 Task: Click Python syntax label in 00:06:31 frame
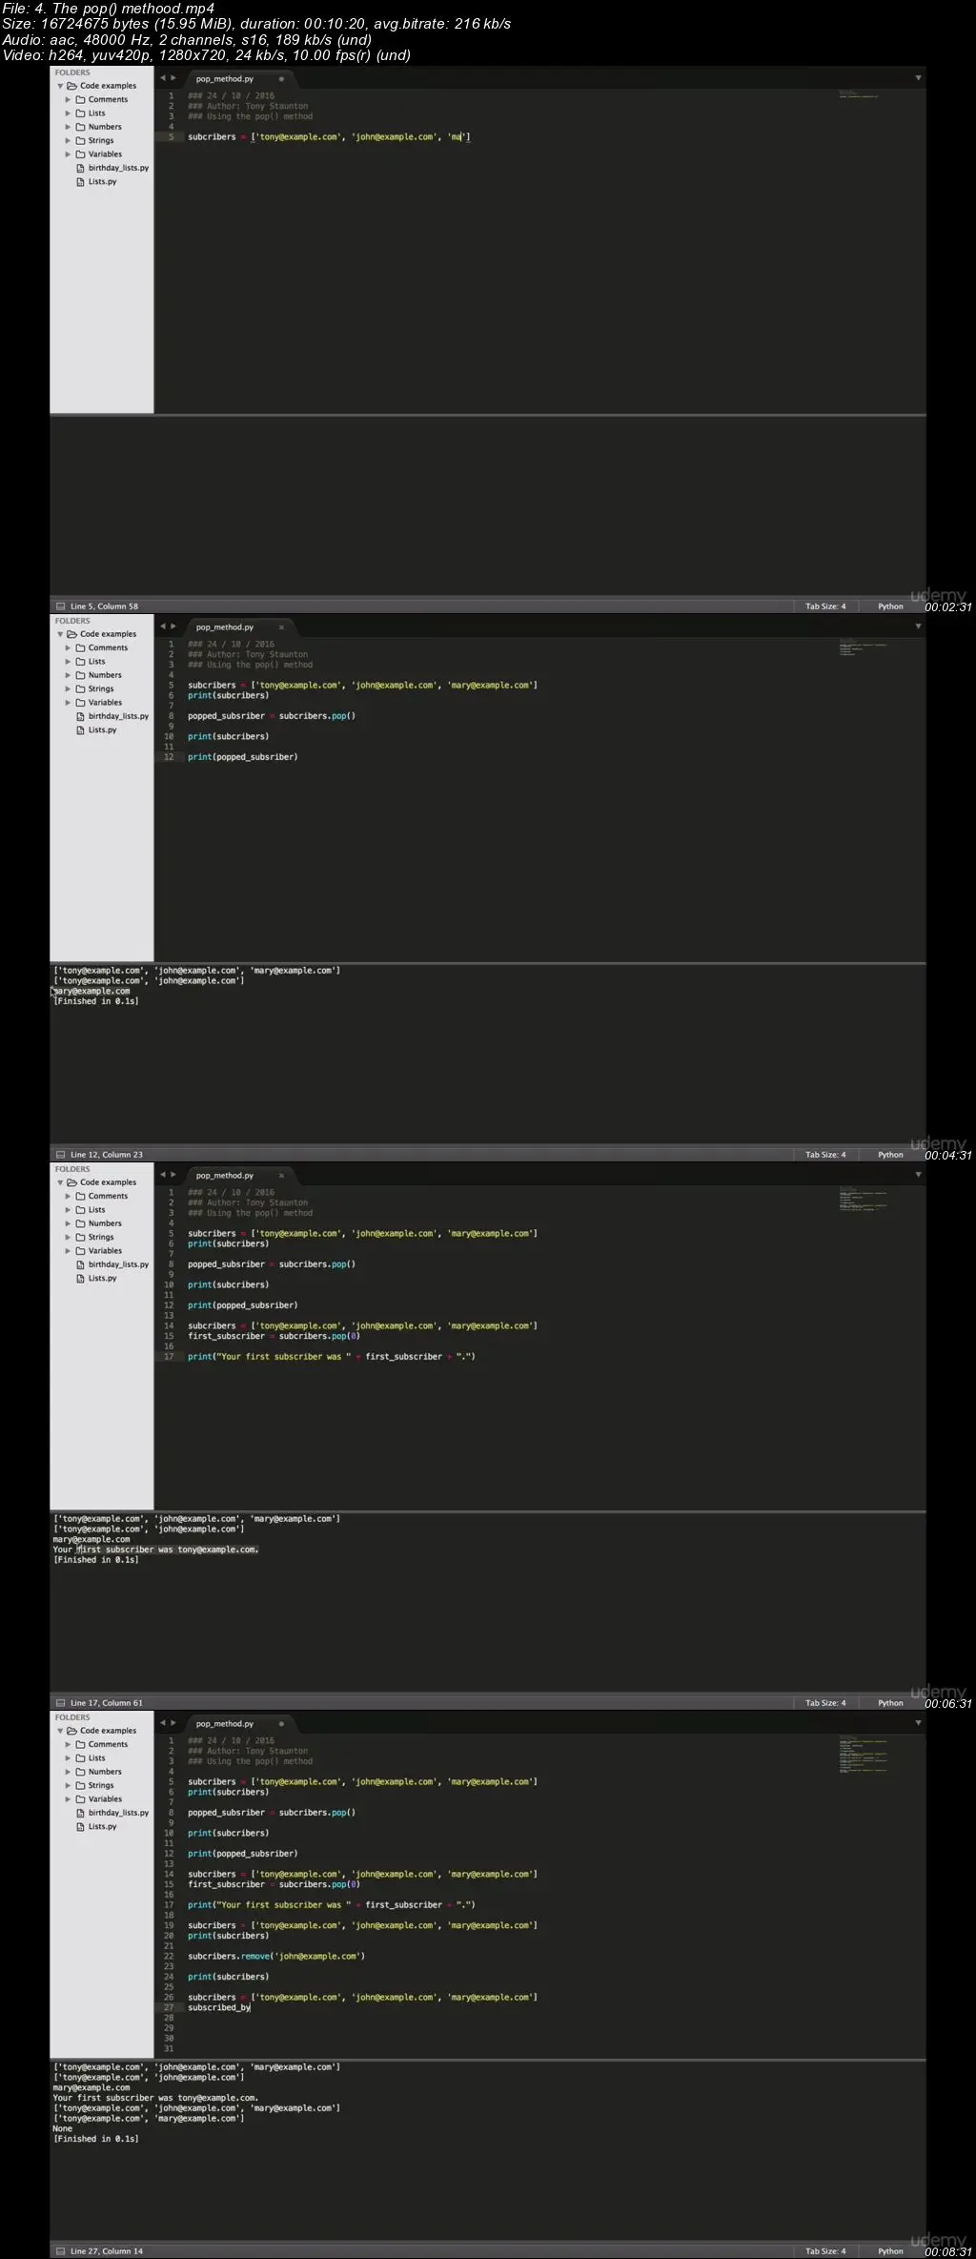point(890,1703)
